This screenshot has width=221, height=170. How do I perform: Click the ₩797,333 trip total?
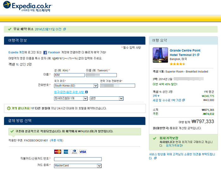point(203,122)
